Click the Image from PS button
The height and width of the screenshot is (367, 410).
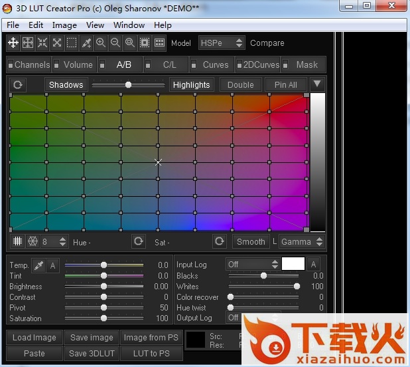[151, 337]
